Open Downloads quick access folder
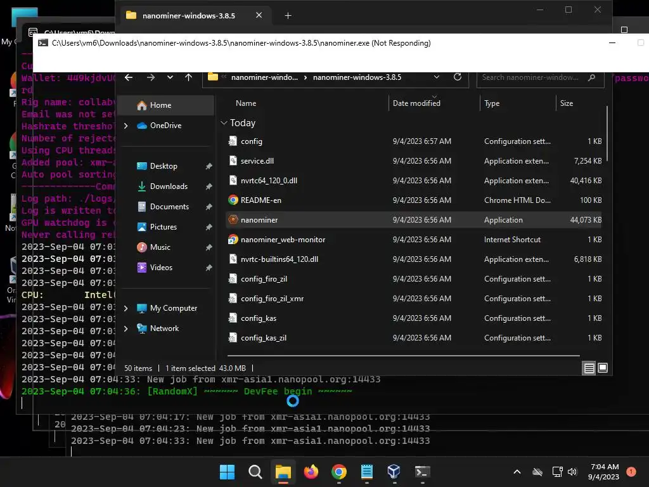649x487 pixels. point(169,186)
